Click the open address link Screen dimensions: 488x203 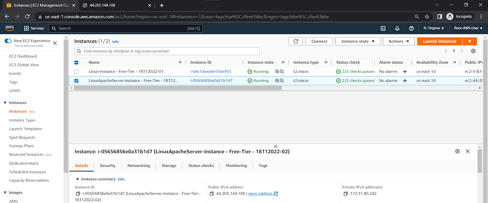[263, 194]
